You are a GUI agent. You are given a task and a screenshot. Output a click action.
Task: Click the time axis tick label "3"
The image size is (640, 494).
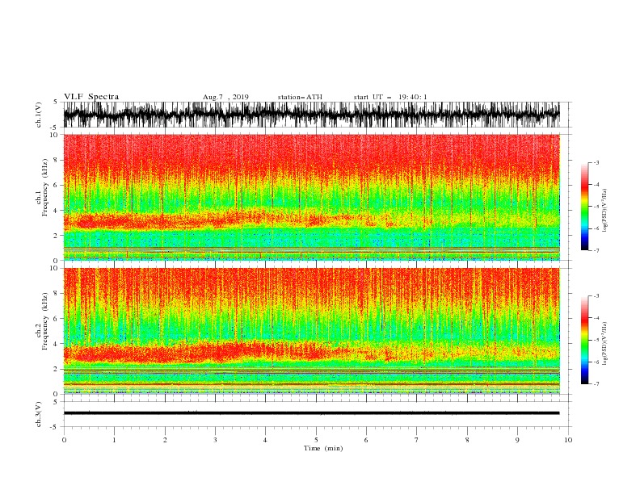point(216,440)
